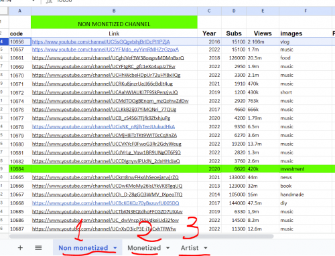Screen dimensions: 335x256
Task: Select the Link header cell
Action: [x=114, y=33]
